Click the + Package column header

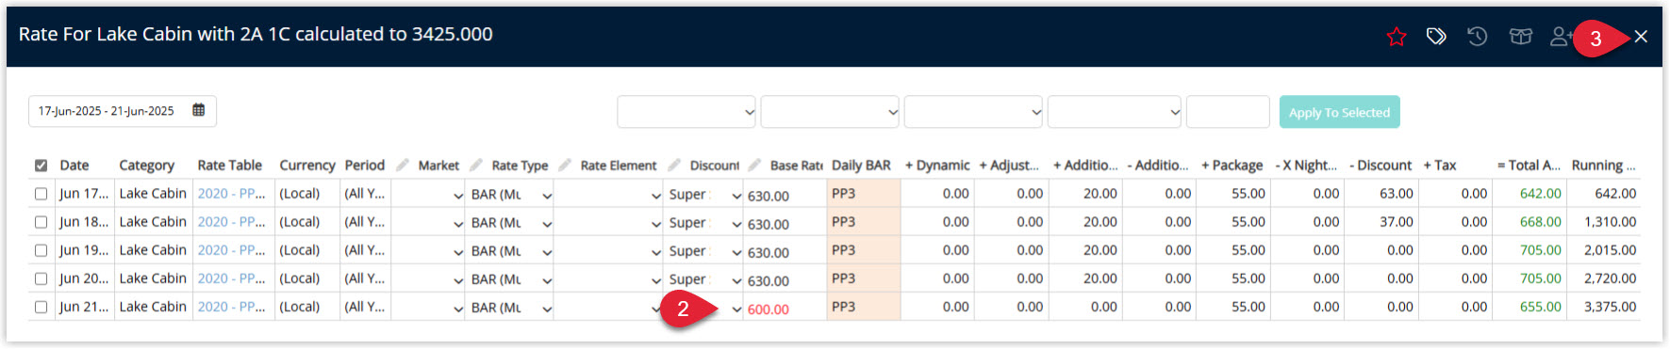click(1232, 166)
